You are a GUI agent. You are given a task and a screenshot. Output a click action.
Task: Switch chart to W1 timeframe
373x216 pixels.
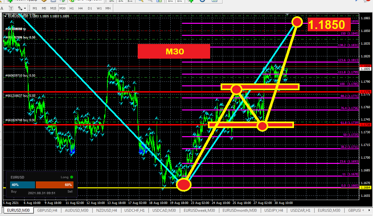pos(99,8)
